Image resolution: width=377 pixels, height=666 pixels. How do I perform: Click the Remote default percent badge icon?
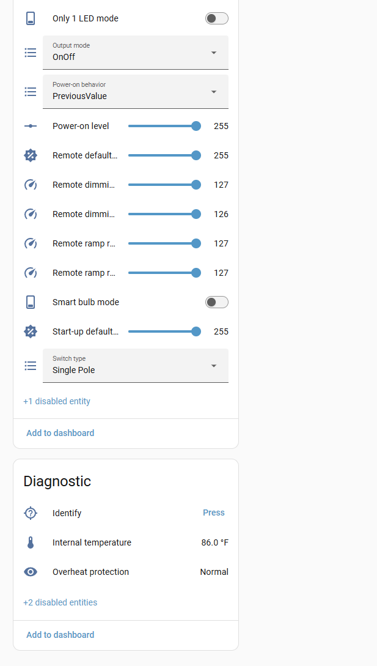[x=31, y=155]
